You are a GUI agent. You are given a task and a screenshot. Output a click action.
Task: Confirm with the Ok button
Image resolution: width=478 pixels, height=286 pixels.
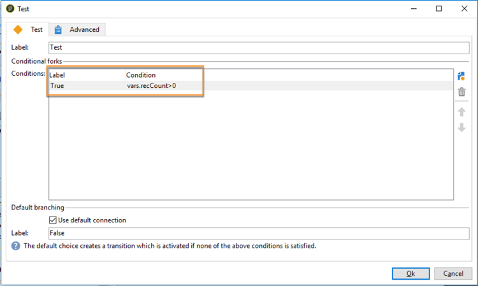pos(410,273)
